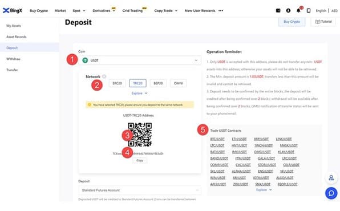Open Grid Trading menu item
The image size is (340, 211).
point(133,11)
